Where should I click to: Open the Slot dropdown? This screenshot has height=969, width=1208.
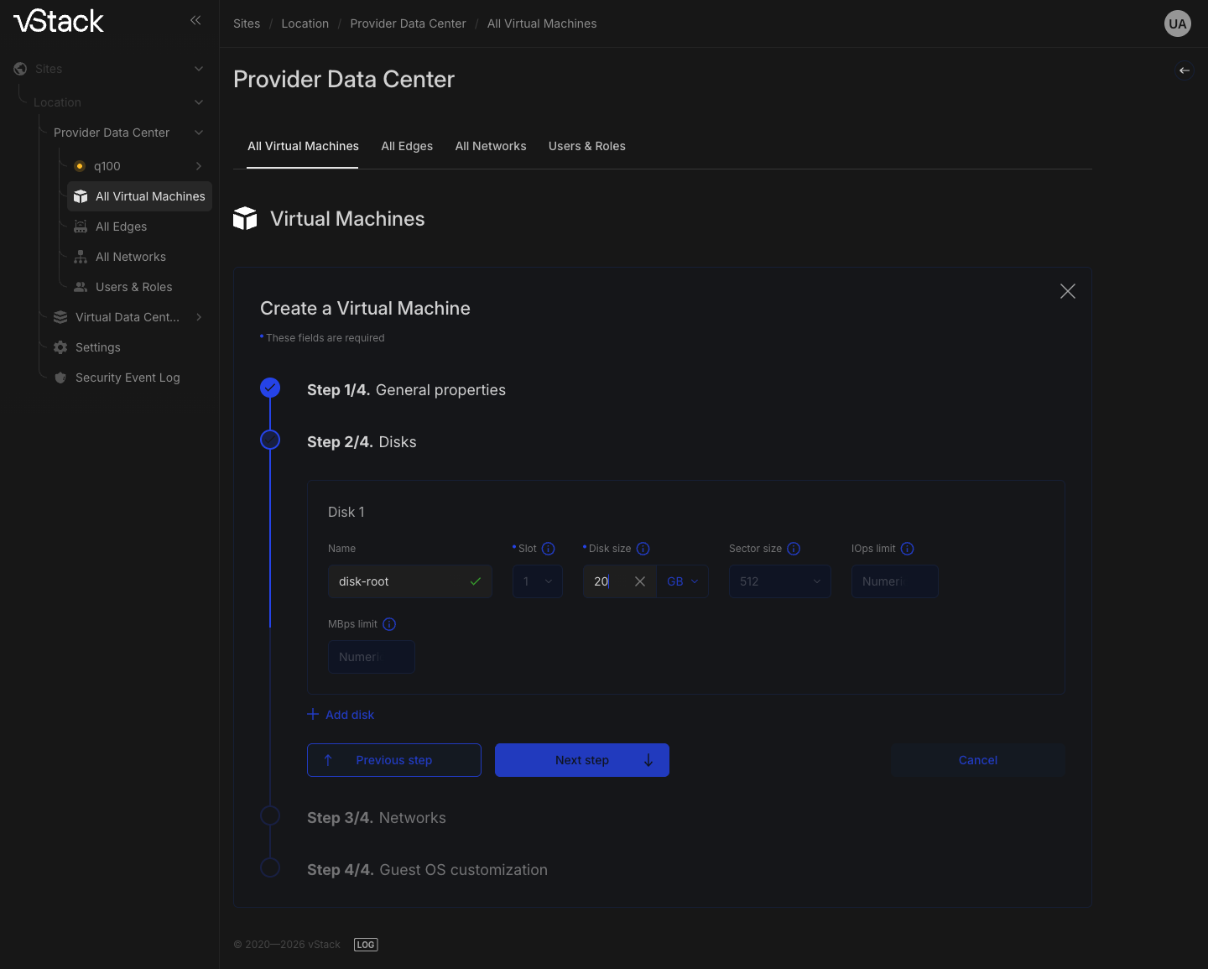538,581
